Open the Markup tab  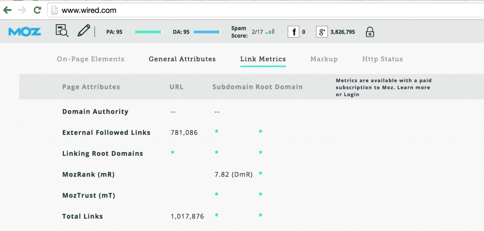click(324, 59)
